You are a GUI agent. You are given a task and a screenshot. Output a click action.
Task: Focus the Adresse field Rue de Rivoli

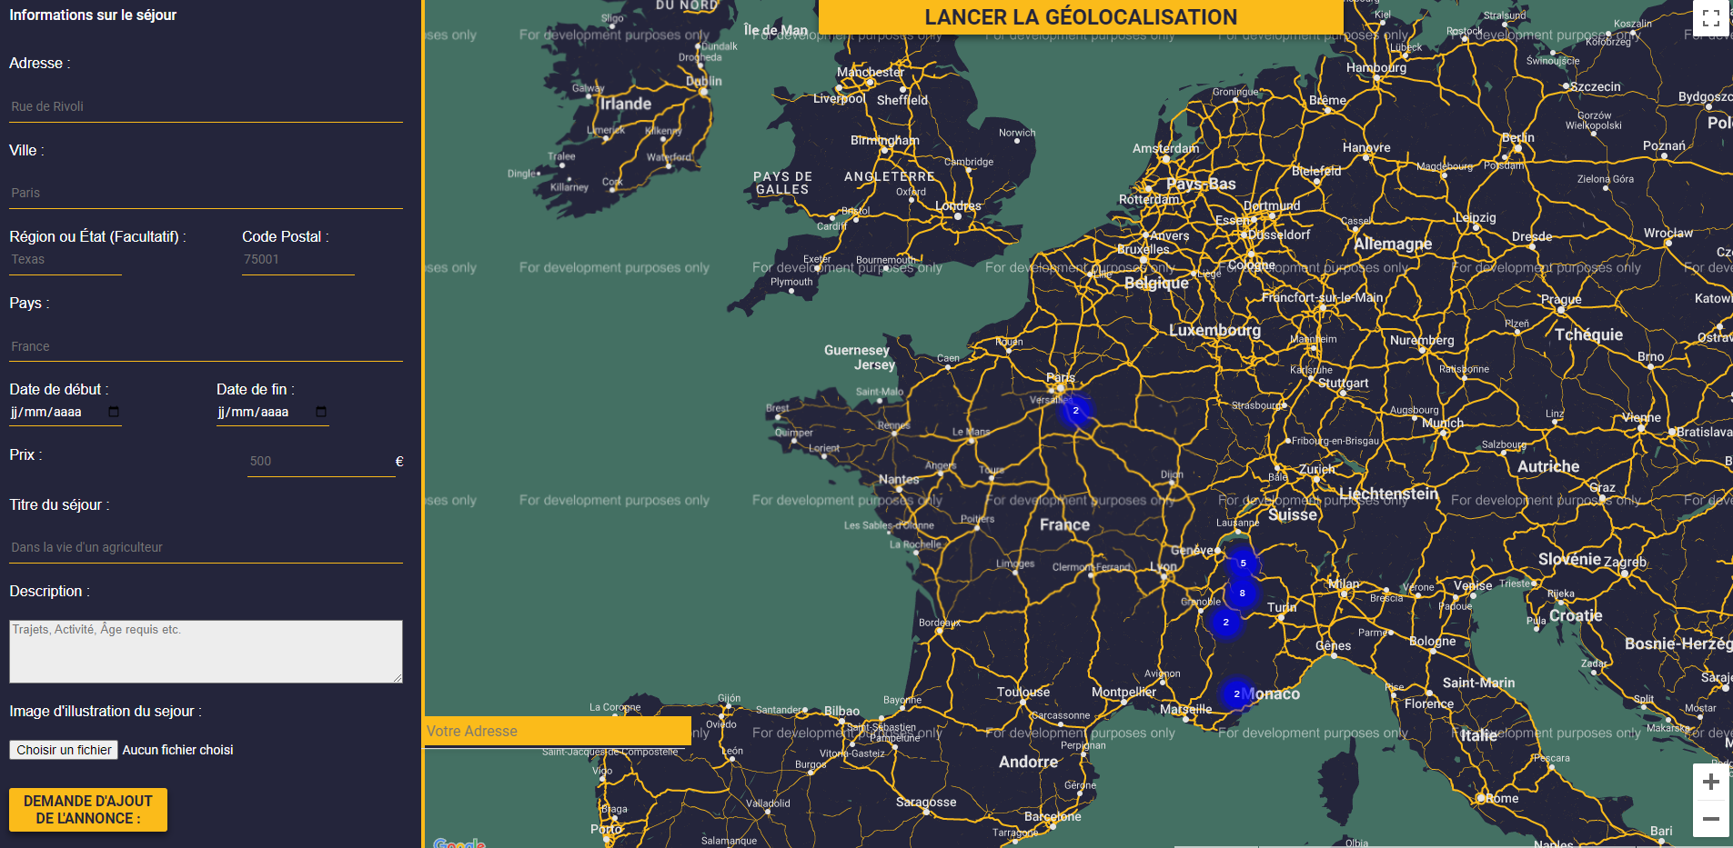[206, 107]
